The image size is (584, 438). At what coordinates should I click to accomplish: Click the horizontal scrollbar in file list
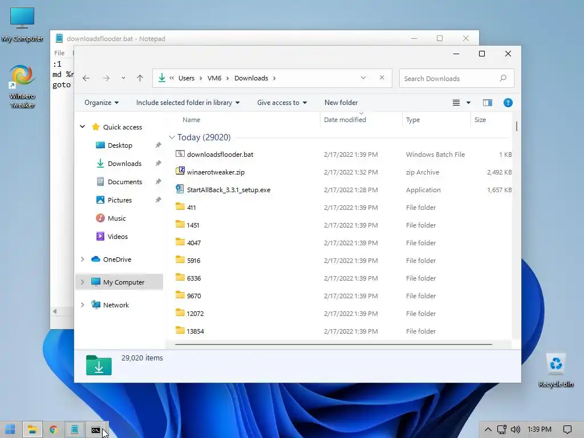(x=333, y=344)
